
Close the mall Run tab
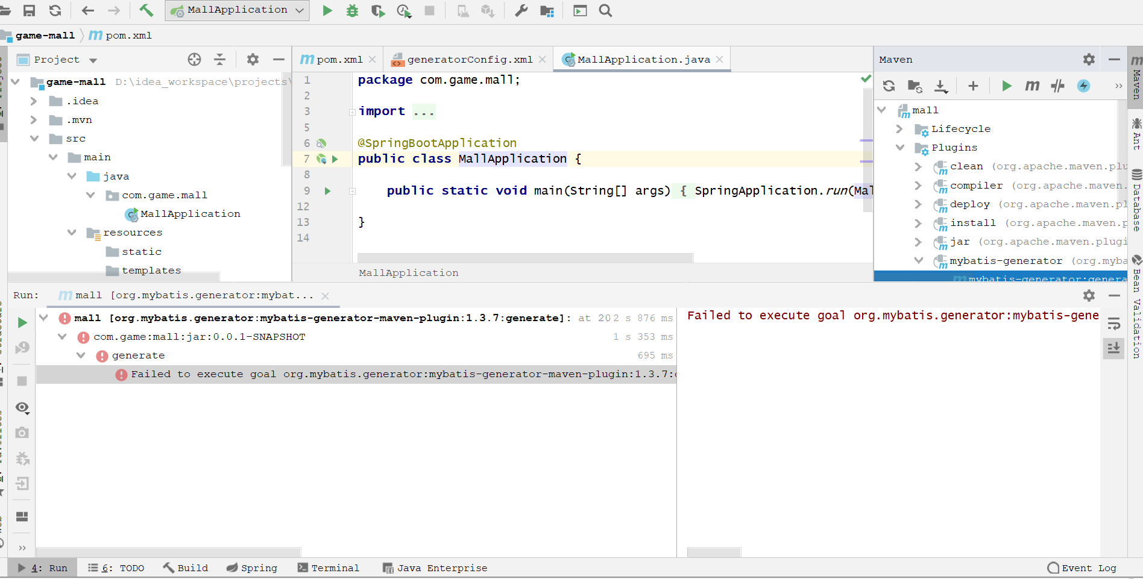[x=325, y=296]
